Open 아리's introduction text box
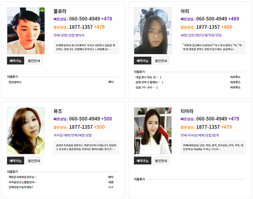The height and width of the screenshot is (199, 253). point(213,47)
